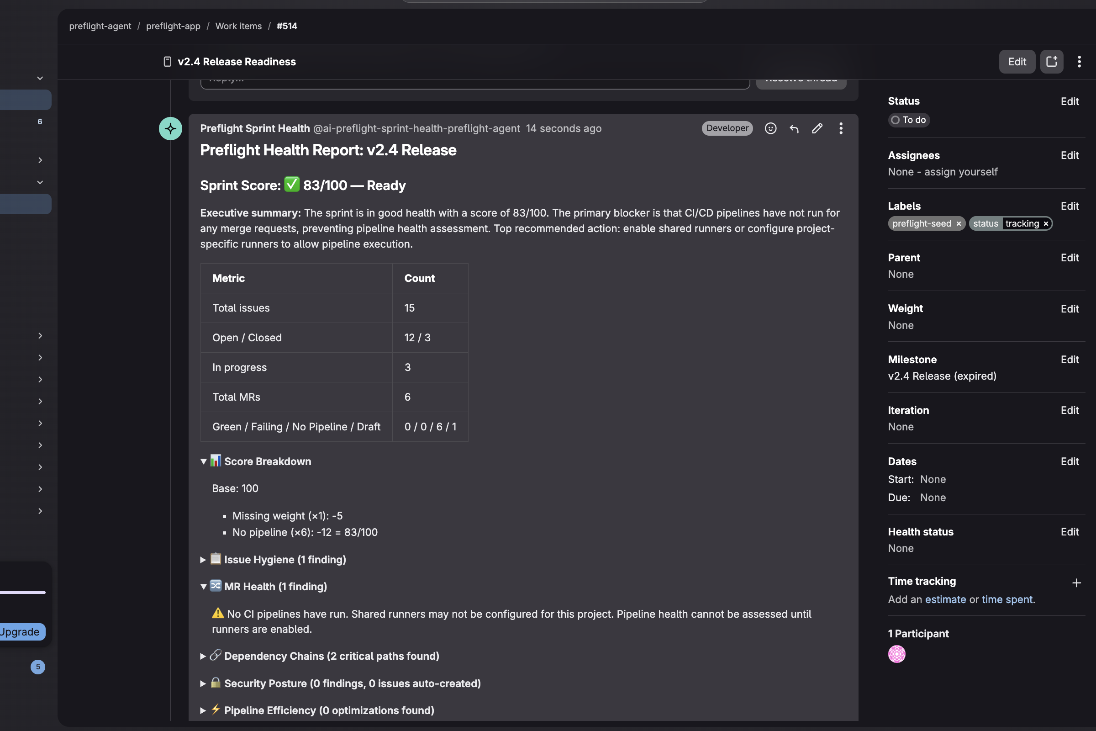This screenshot has height=731, width=1096.
Task: Click the Preflight Sprint Health bot avatar
Action: 170,129
